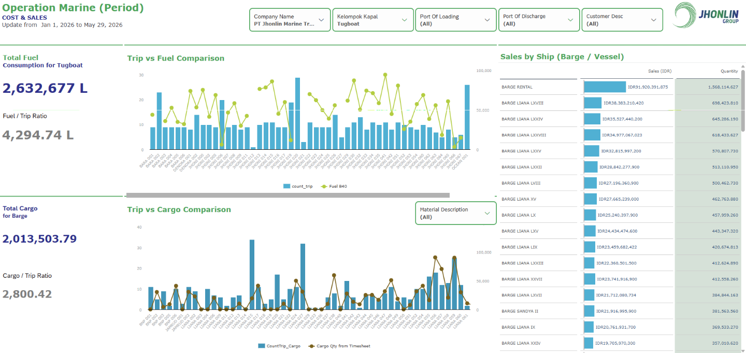Select the BARGE LIANA XV row label

[x=519, y=199]
